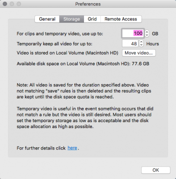Click the Temporary video explanation paragraph
176x179 pixels.
[85, 118]
